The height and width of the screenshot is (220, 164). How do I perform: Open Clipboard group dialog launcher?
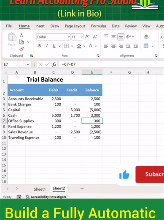[x=32, y=56]
